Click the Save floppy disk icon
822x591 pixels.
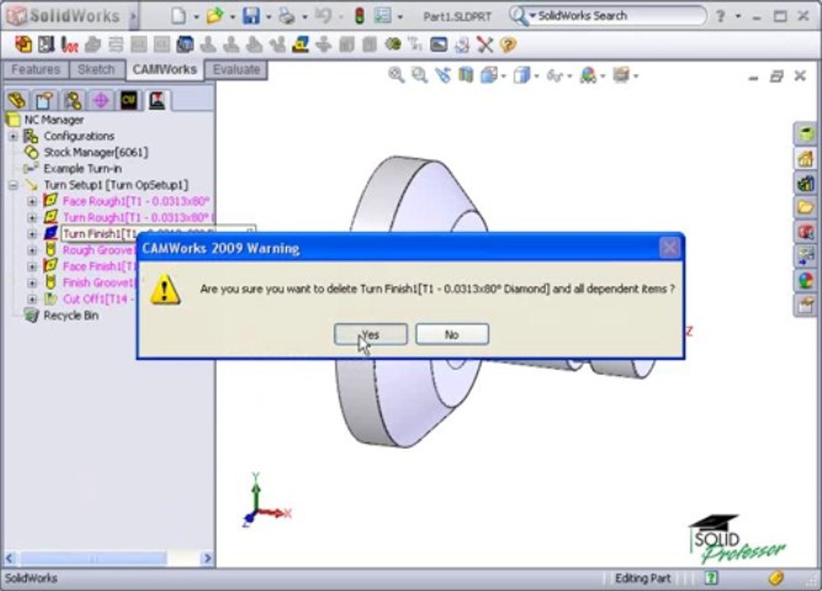(251, 16)
